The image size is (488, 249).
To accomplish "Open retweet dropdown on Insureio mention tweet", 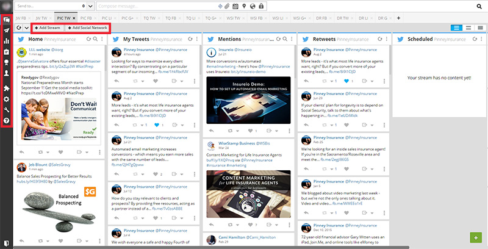I will pos(237,131).
